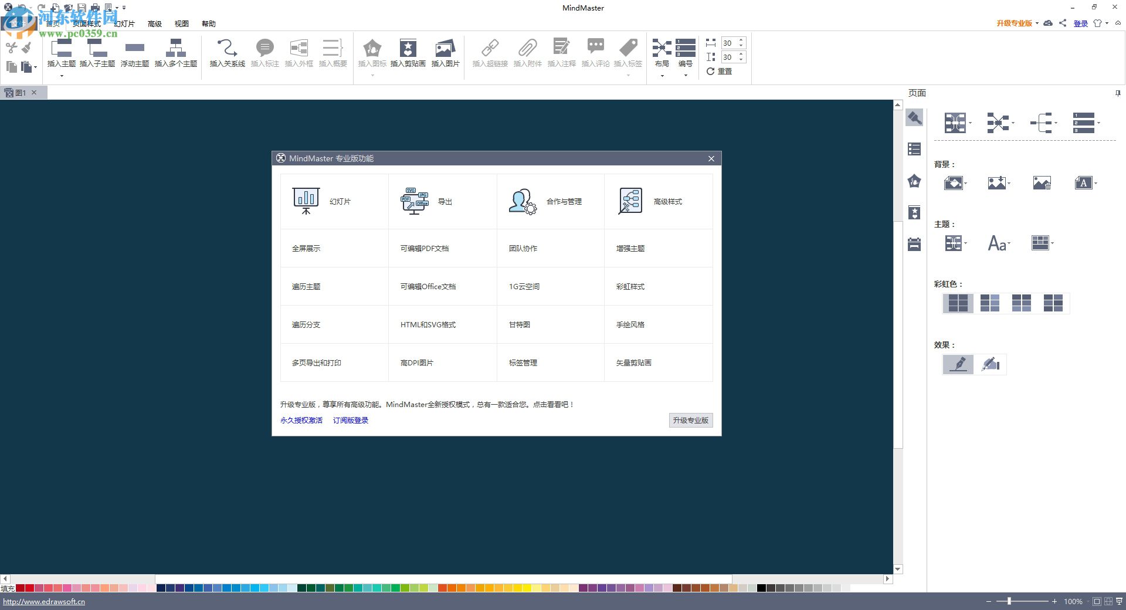
Task: Toggle fit-to-page icon in status bar
Action: [x=1097, y=601]
